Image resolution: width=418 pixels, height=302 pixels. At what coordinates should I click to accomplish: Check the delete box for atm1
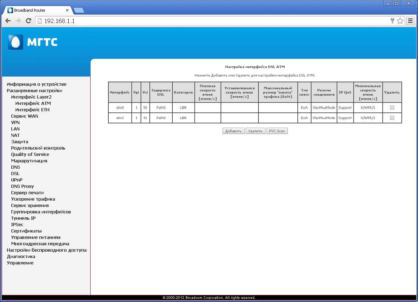tap(392, 118)
